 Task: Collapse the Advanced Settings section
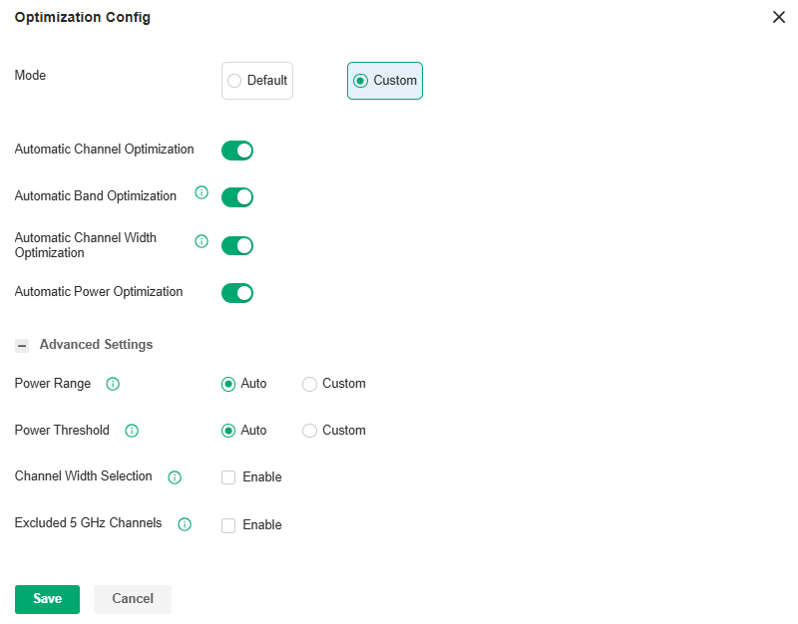point(22,345)
